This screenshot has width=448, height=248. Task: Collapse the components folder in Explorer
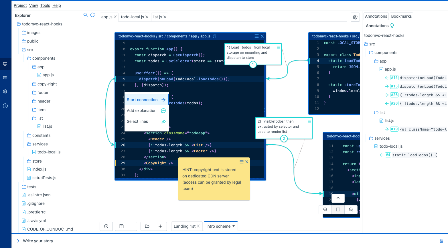[41, 58]
